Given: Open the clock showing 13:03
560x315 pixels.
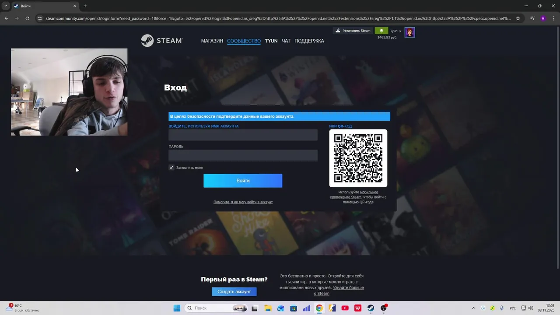Looking at the screenshot, I should tap(546, 308).
